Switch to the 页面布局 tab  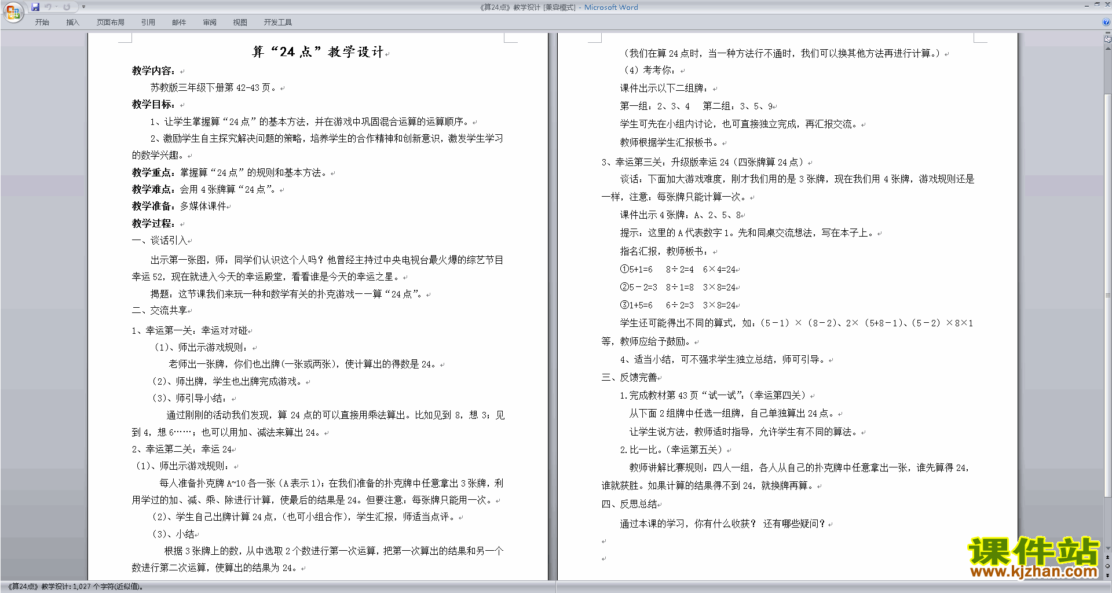pos(111,23)
